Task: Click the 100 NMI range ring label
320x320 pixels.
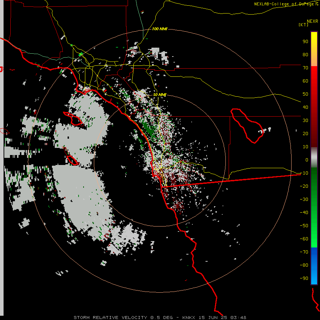Action: point(160,29)
